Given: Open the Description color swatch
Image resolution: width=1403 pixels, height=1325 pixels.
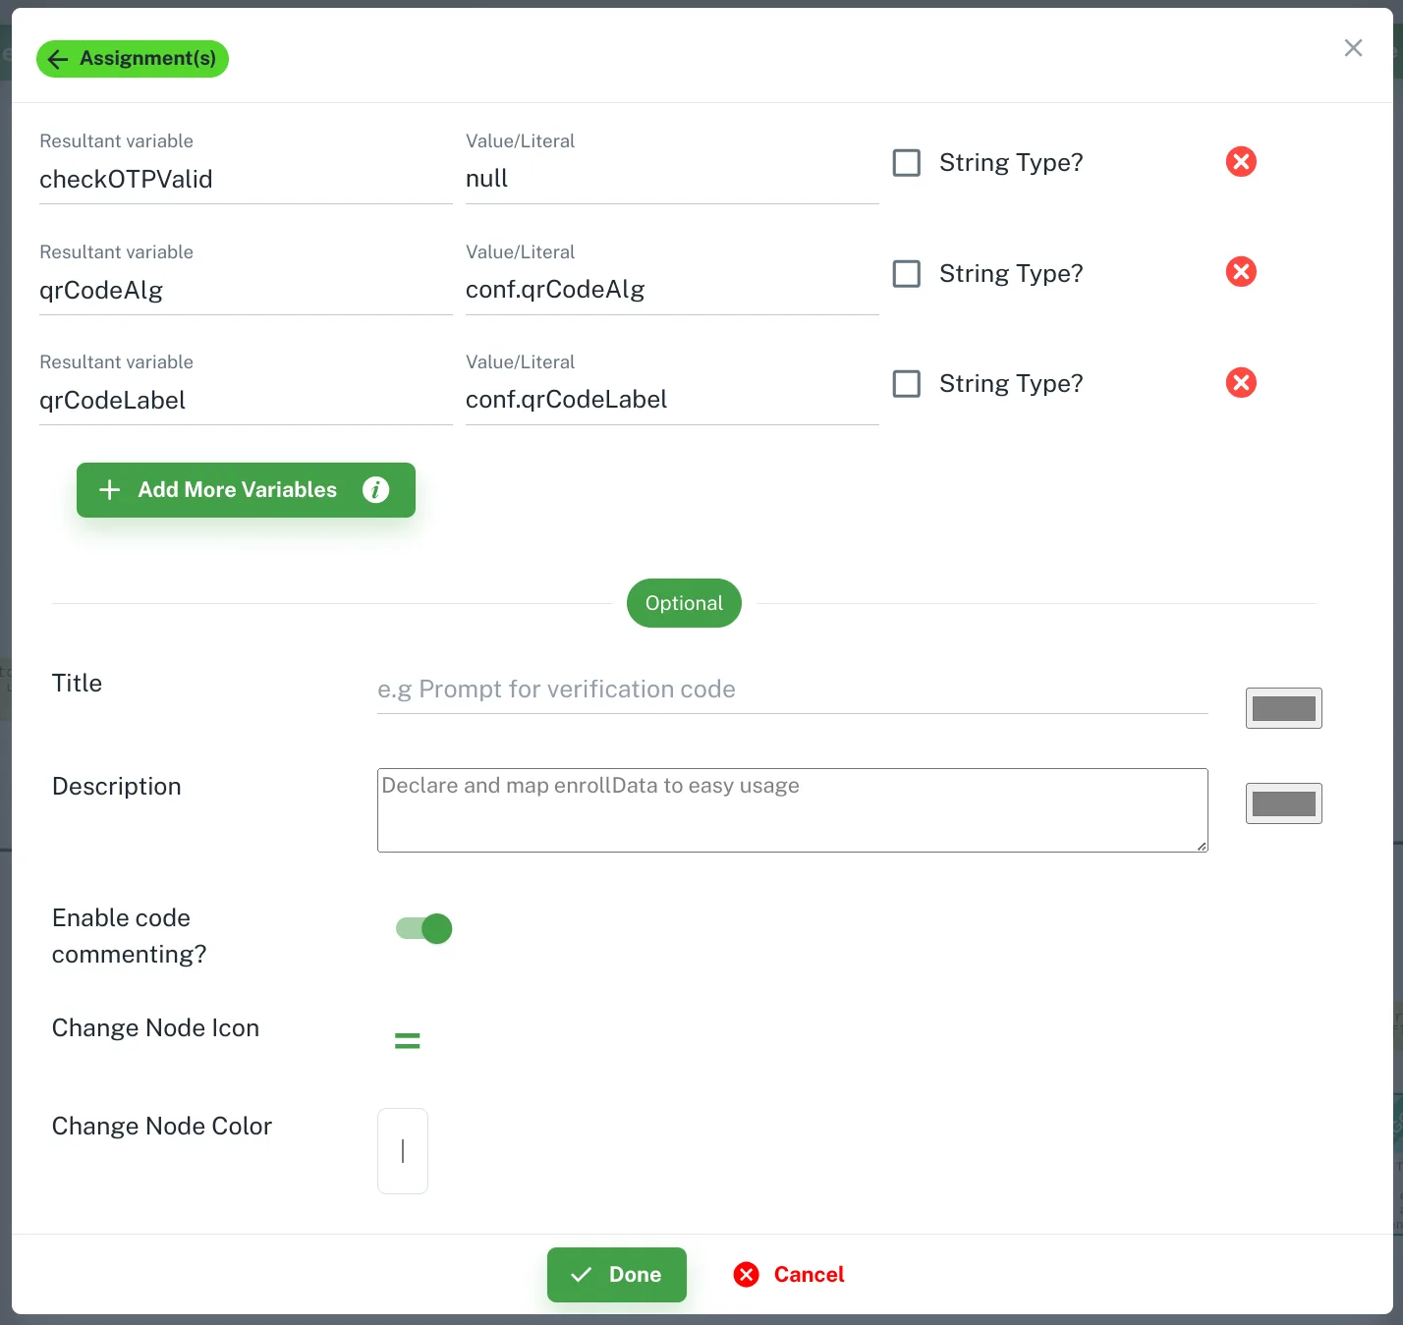Looking at the screenshot, I should pyautogui.click(x=1283, y=803).
